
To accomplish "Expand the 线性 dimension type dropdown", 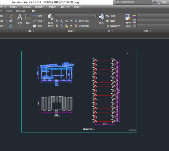I will coord(45,16).
